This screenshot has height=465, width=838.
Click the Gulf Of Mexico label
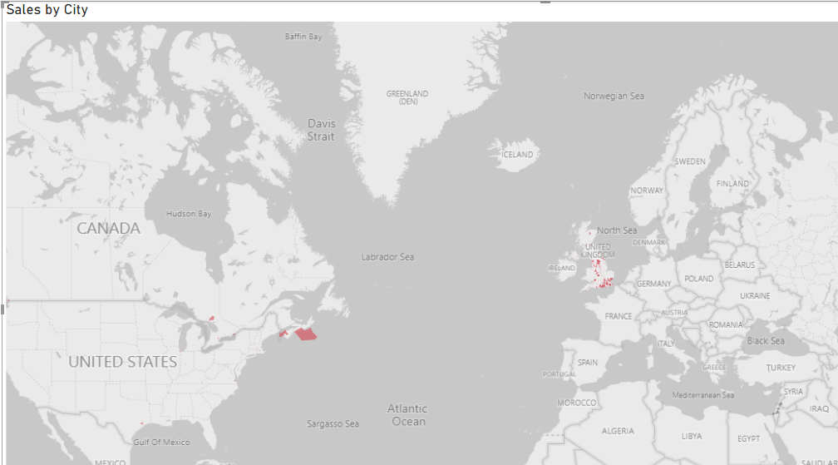[x=161, y=442]
